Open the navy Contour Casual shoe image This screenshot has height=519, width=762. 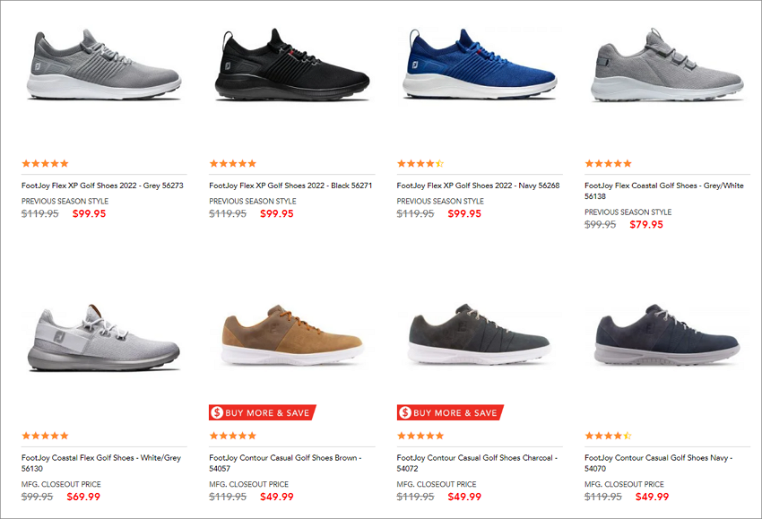coord(667,335)
